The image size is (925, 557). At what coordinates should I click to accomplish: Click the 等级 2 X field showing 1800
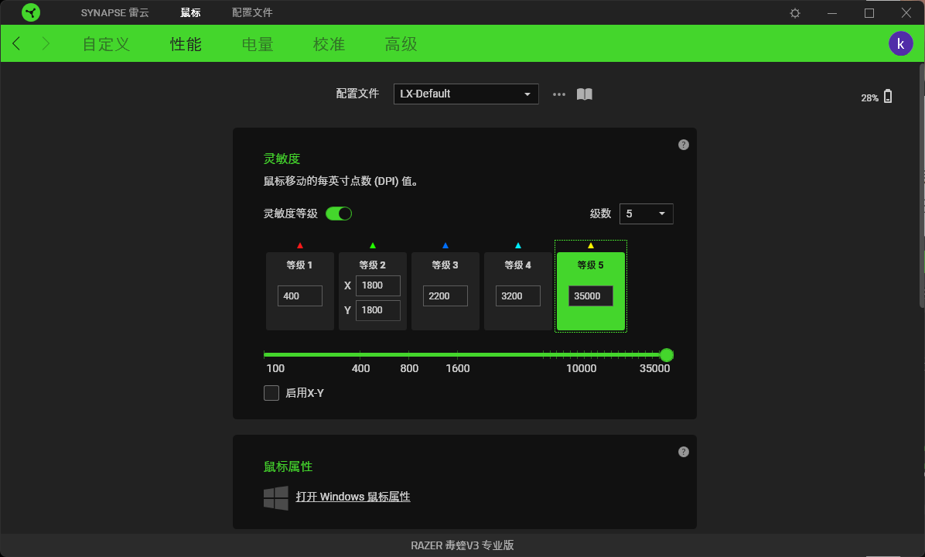coord(378,285)
